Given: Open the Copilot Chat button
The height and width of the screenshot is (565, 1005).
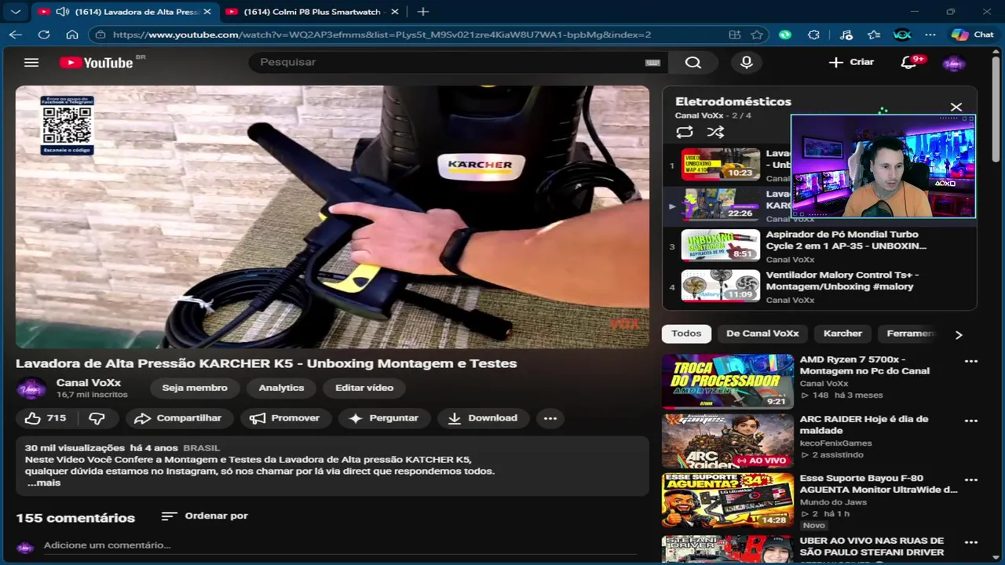Looking at the screenshot, I should [972, 35].
